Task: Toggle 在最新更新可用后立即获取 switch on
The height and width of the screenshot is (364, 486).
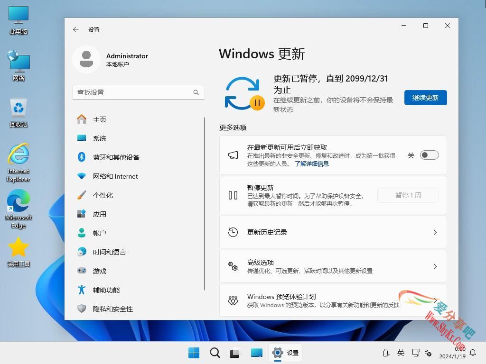Action: 429,155
